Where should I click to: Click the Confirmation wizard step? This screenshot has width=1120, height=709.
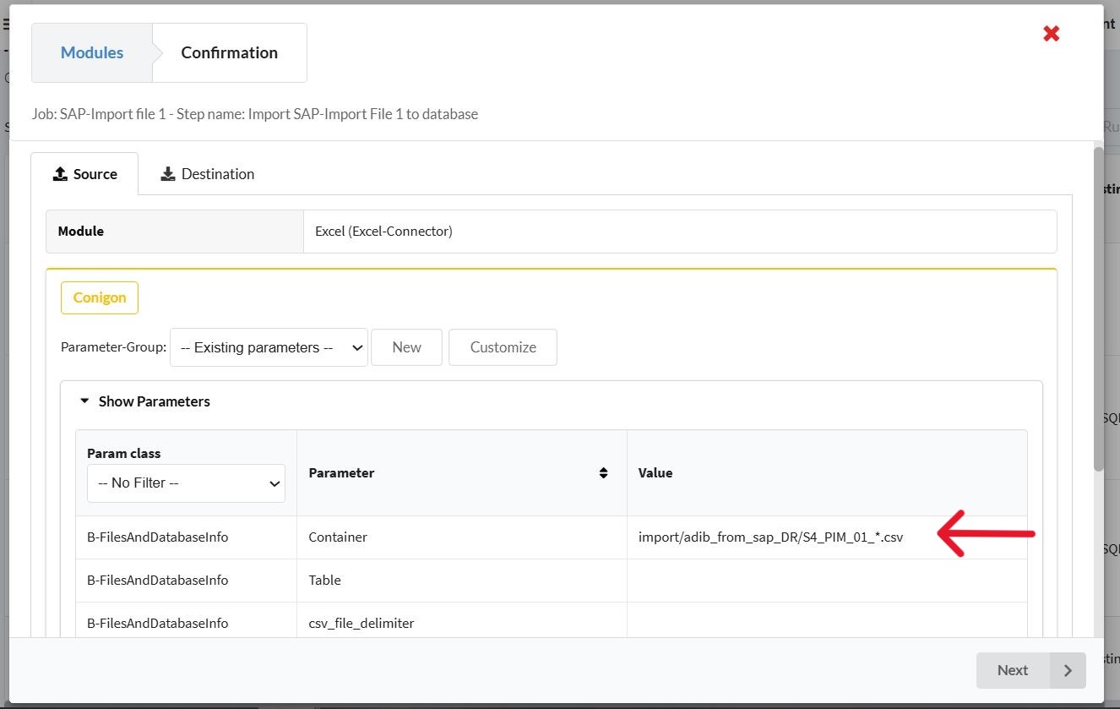point(229,52)
